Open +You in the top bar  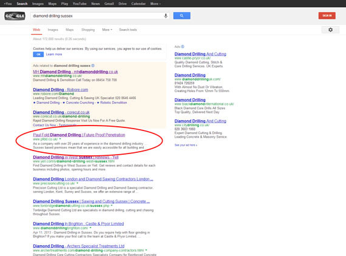[x=8, y=4]
